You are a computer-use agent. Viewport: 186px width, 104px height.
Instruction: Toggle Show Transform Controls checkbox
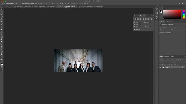pos(21,3)
